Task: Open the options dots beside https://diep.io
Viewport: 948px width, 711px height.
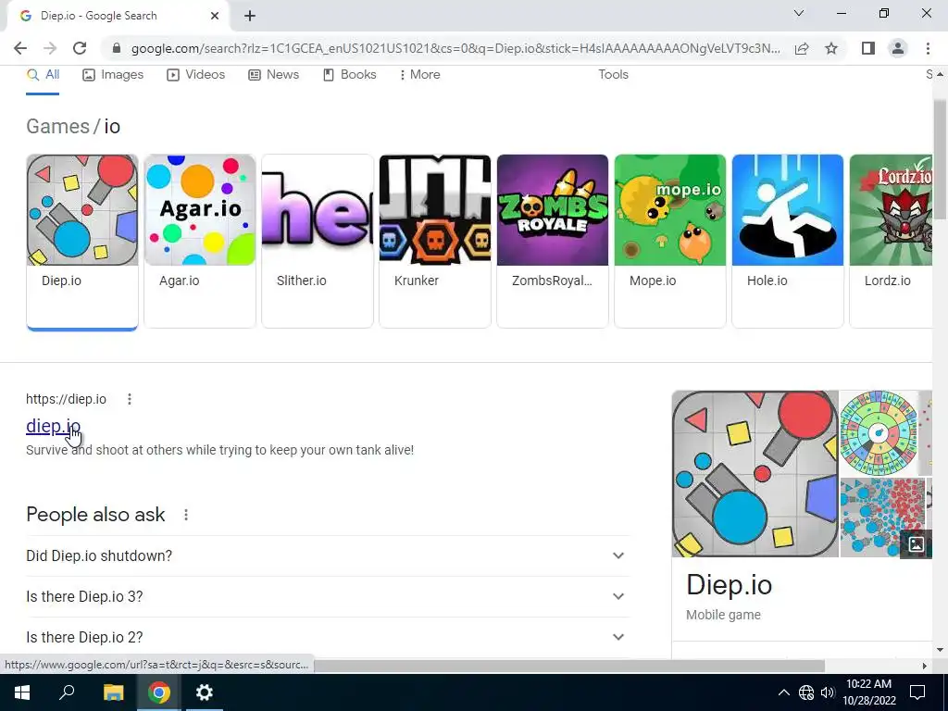Action: pos(130,399)
